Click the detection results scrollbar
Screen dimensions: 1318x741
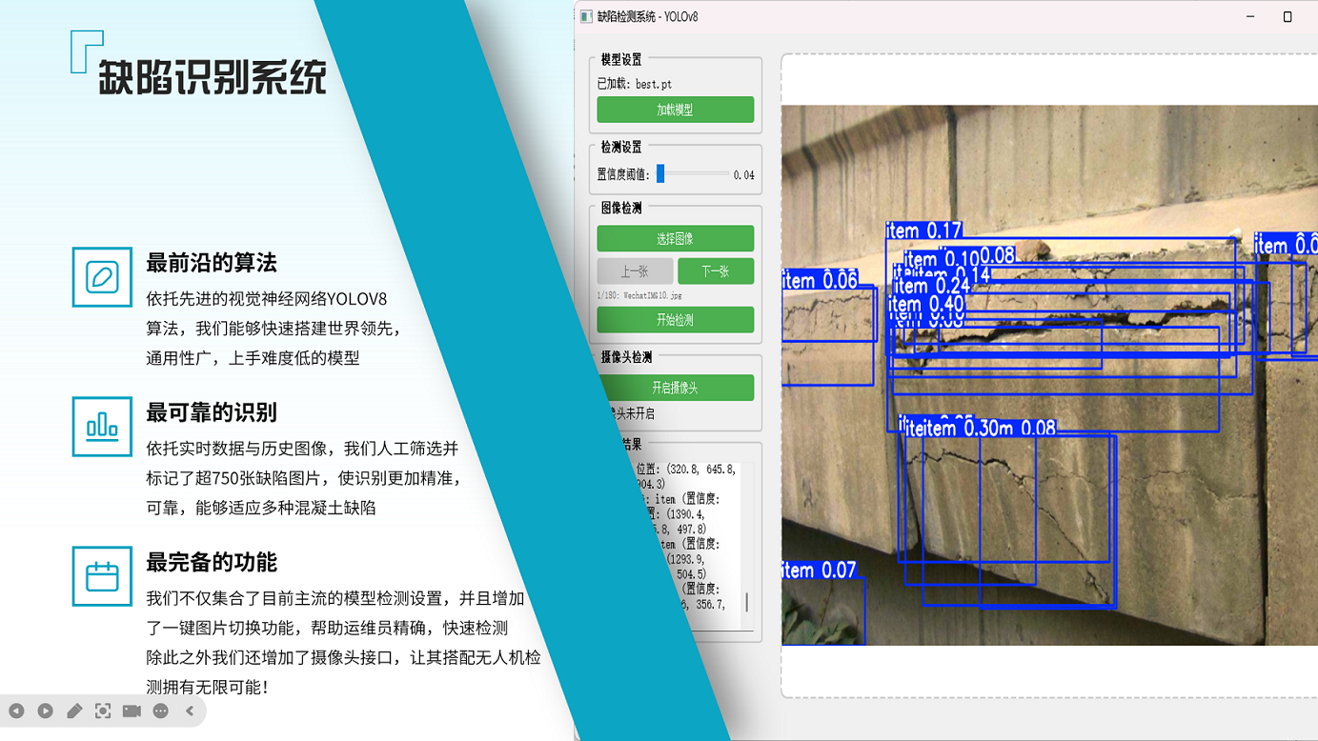point(746,601)
